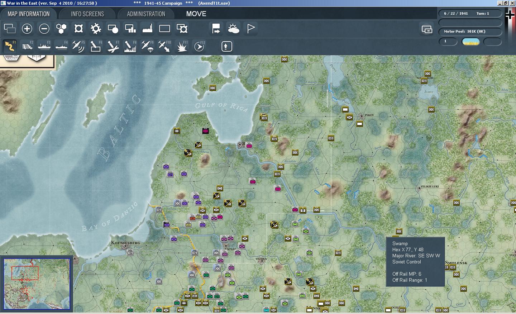Show the weather display icon
Screen dimensions: 516x314
coord(233,28)
